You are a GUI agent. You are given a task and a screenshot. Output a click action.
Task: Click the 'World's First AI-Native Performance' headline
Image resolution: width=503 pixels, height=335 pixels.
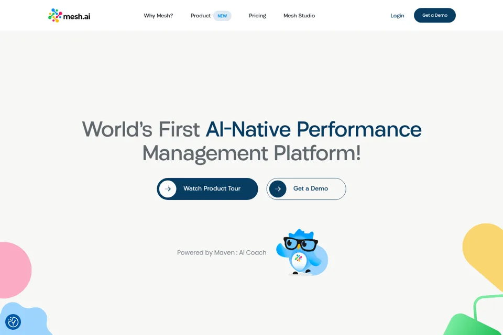coord(251,129)
